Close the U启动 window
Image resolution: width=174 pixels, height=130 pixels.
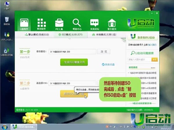click(x=157, y=13)
